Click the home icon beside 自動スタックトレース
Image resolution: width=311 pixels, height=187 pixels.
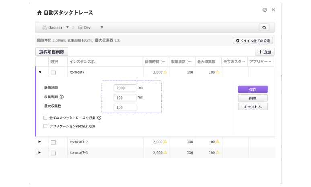click(39, 13)
